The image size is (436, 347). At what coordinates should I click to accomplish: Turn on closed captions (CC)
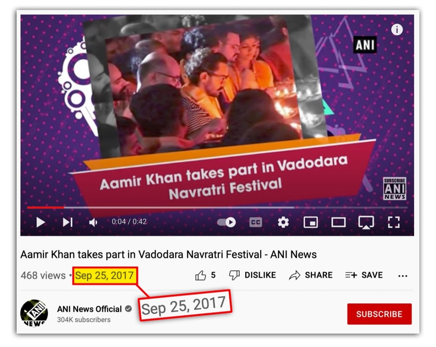pyautogui.click(x=256, y=222)
